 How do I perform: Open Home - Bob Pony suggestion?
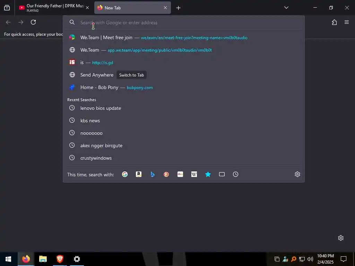click(183, 87)
